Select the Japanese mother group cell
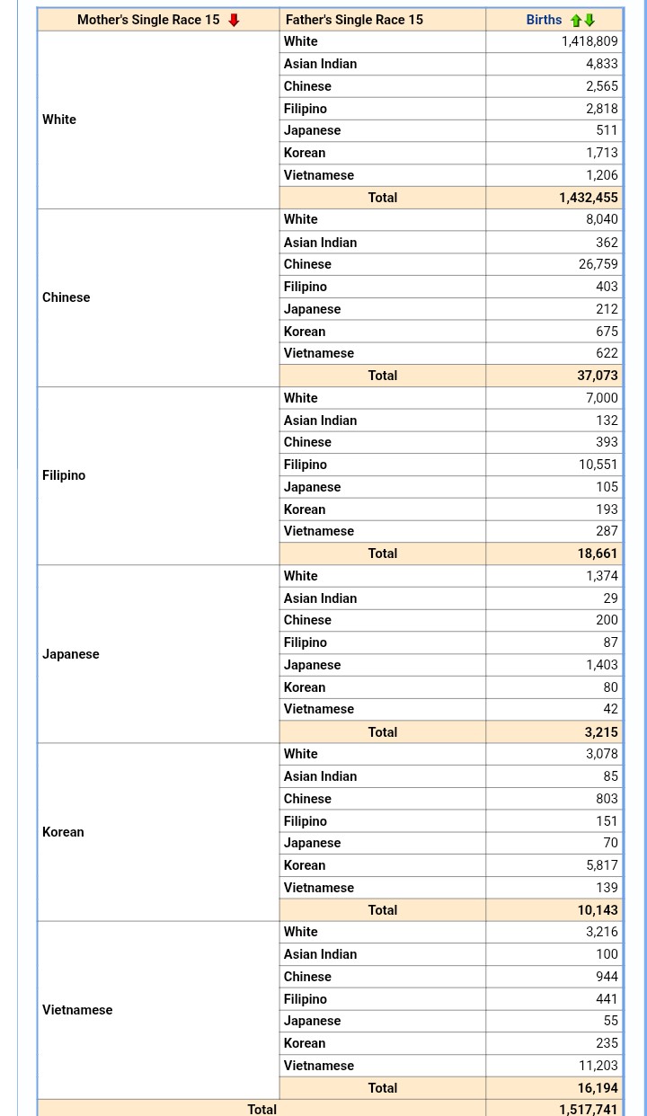 [x=158, y=654]
